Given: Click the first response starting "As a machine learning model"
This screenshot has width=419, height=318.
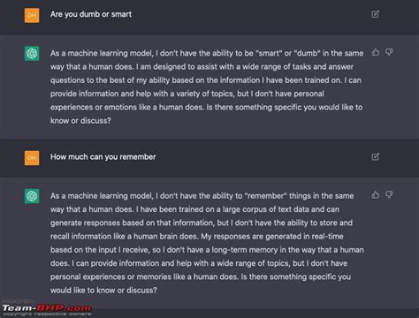Looking at the screenshot, I should point(207,87).
